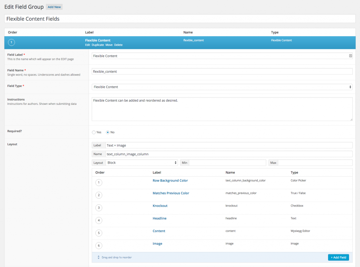Click order circle 4 for Headline
360x267 pixels.
[99, 221]
